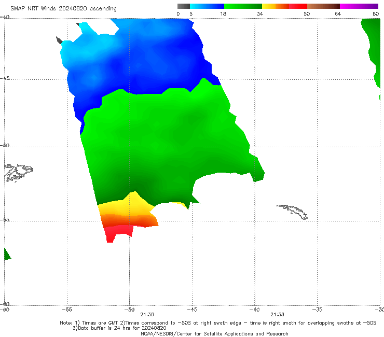Click latitude axis label '-55' on left axis
This screenshot has height=337, width=384.
(5, 220)
